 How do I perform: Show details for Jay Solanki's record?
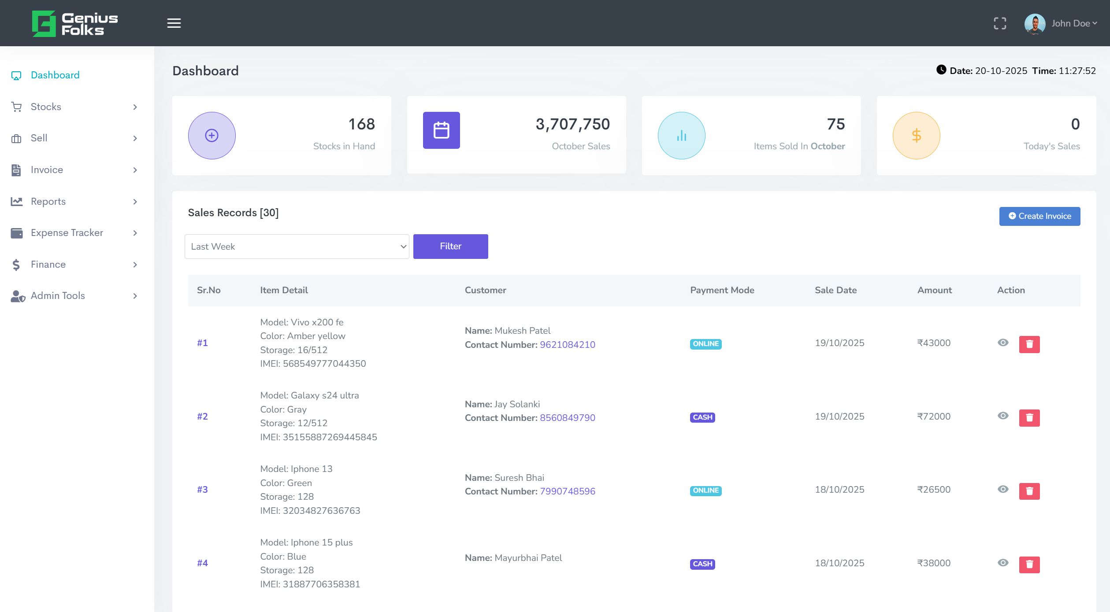[x=1003, y=416]
